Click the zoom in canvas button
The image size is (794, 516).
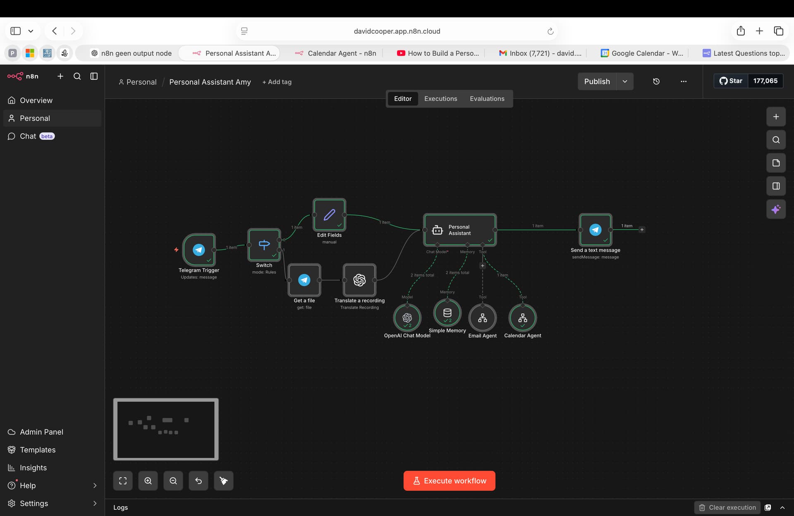pos(148,481)
